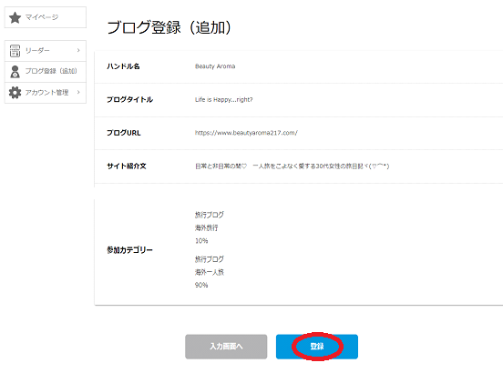The width and height of the screenshot is (503, 373).
Task: Click the reader icon in the sidebar
Action: [x=15, y=51]
